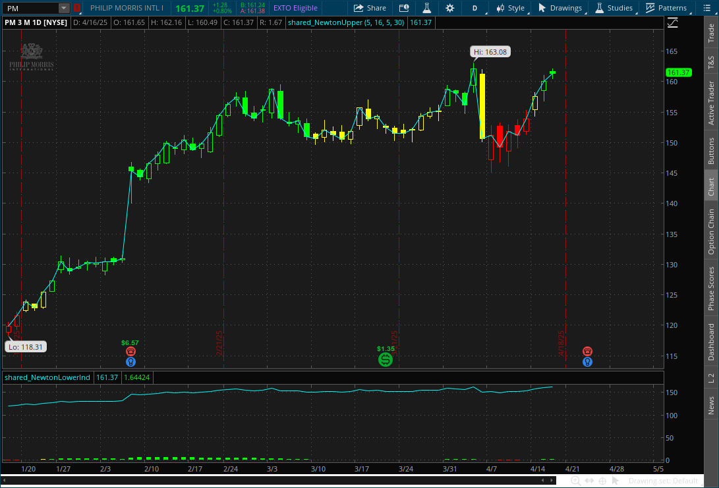This screenshot has width=719, height=488.
Task: Click the C: 161.37 close value
Action: tap(239, 22)
